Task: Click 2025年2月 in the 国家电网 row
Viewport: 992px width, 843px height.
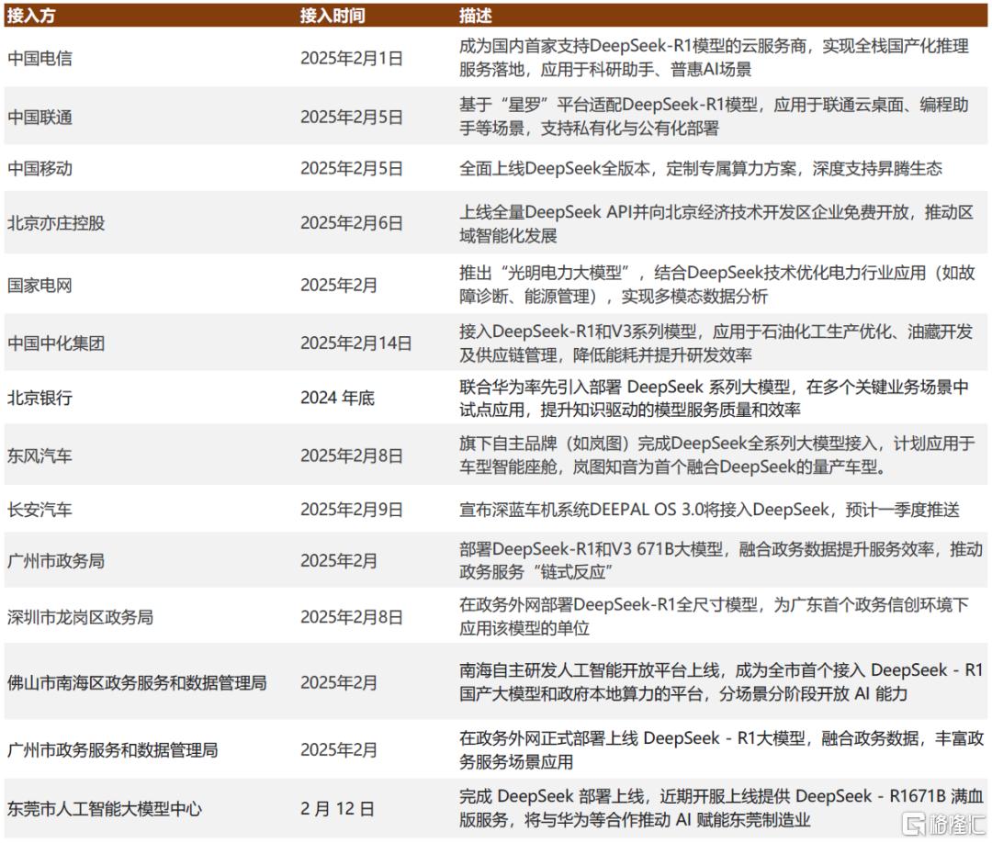Action: (339, 286)
